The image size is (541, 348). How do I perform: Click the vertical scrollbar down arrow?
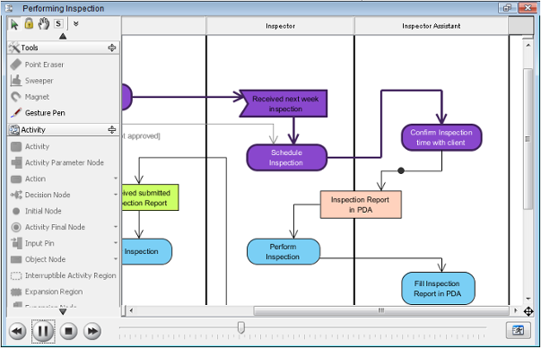(x=528, y=299)
